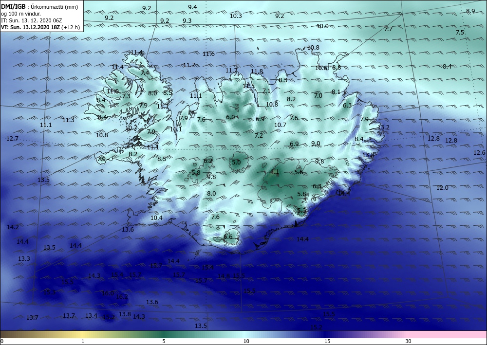The image size is (487, 345).
Task: Click the map value 6.2
Action: 208,161
